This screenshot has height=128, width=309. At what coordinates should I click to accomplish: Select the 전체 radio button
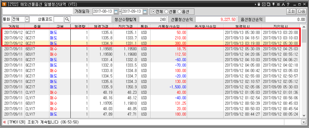(153, 11)
